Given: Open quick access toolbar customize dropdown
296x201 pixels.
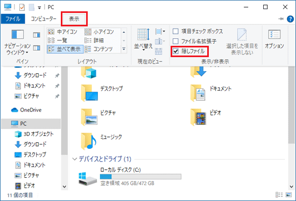Looking at the screenshot, I should 39,8.
